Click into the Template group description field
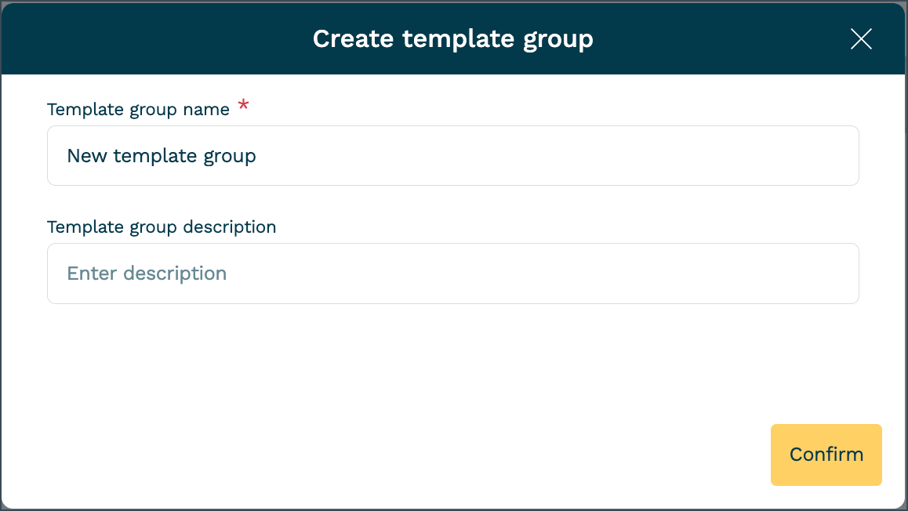The width and height of the screenshot is (908, 511). [x=452, y=273]
